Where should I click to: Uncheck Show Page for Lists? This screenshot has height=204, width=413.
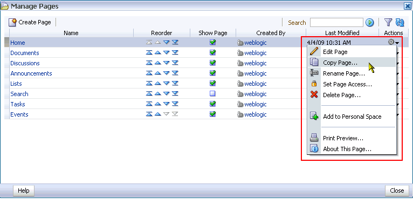(212, 83)
